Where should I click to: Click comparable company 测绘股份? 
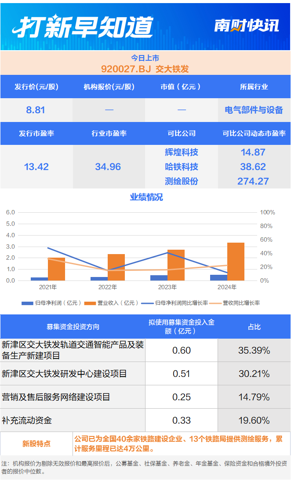[182, 181]
